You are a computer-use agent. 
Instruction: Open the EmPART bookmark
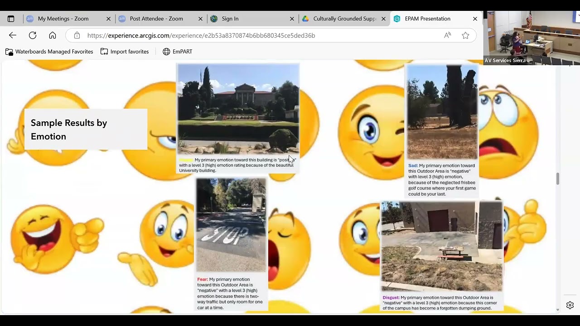pos(177,52)
